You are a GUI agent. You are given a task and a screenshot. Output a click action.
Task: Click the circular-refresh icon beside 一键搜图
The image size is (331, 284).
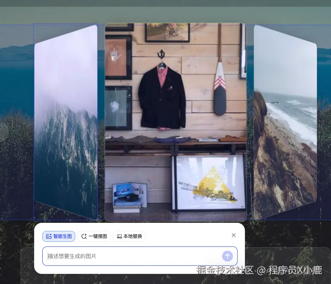(84, 236)
